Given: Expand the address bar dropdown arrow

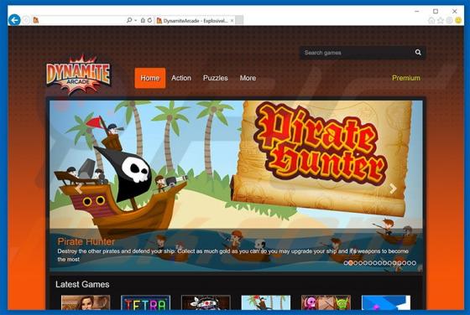Looking at the screenshot, I should 136,20.
